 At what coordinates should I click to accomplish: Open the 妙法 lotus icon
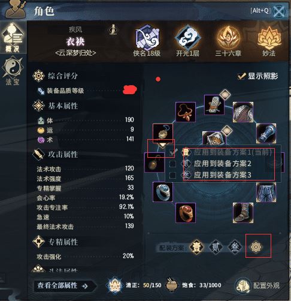point(269,38)
